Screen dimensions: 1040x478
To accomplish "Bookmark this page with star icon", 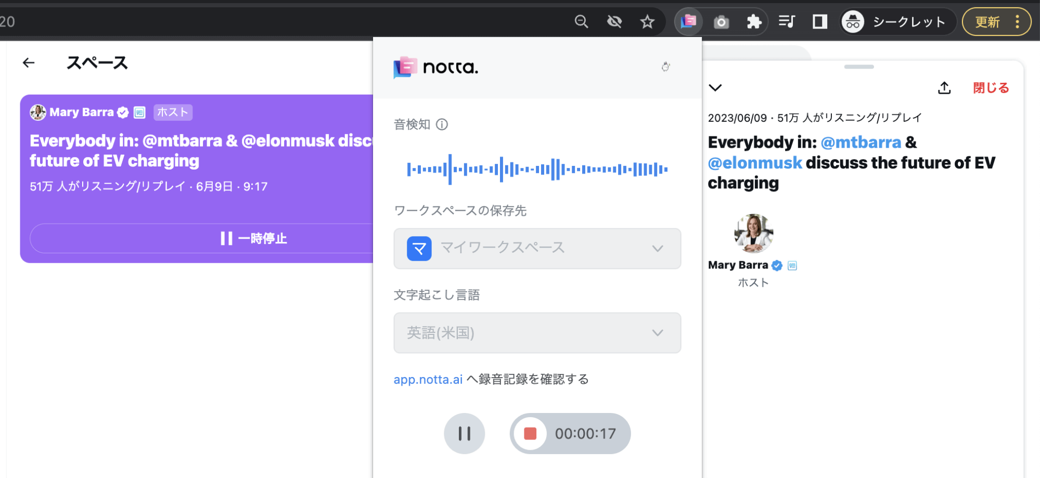I will click(x=647, y=22).
